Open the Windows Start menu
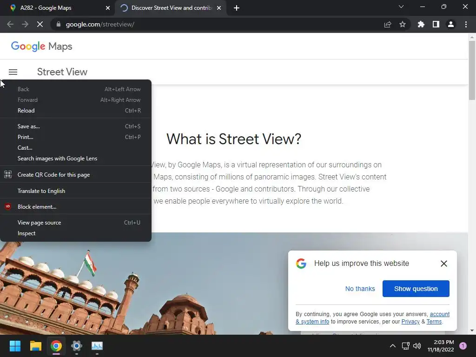 [15, 346]
